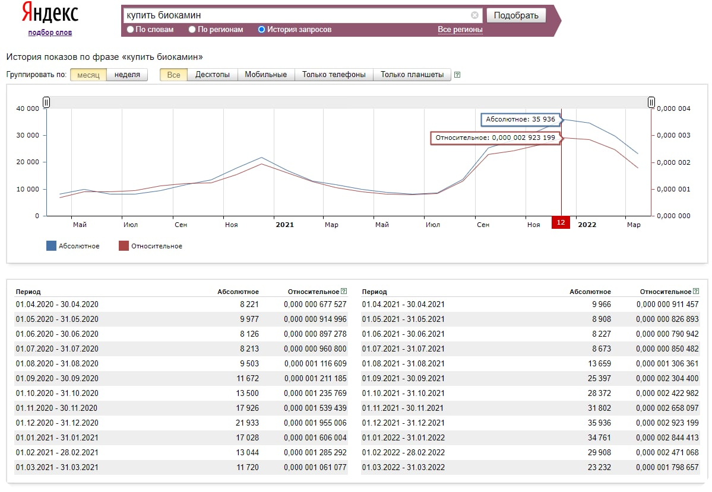Select the По словам radio option

coord(131,30)
